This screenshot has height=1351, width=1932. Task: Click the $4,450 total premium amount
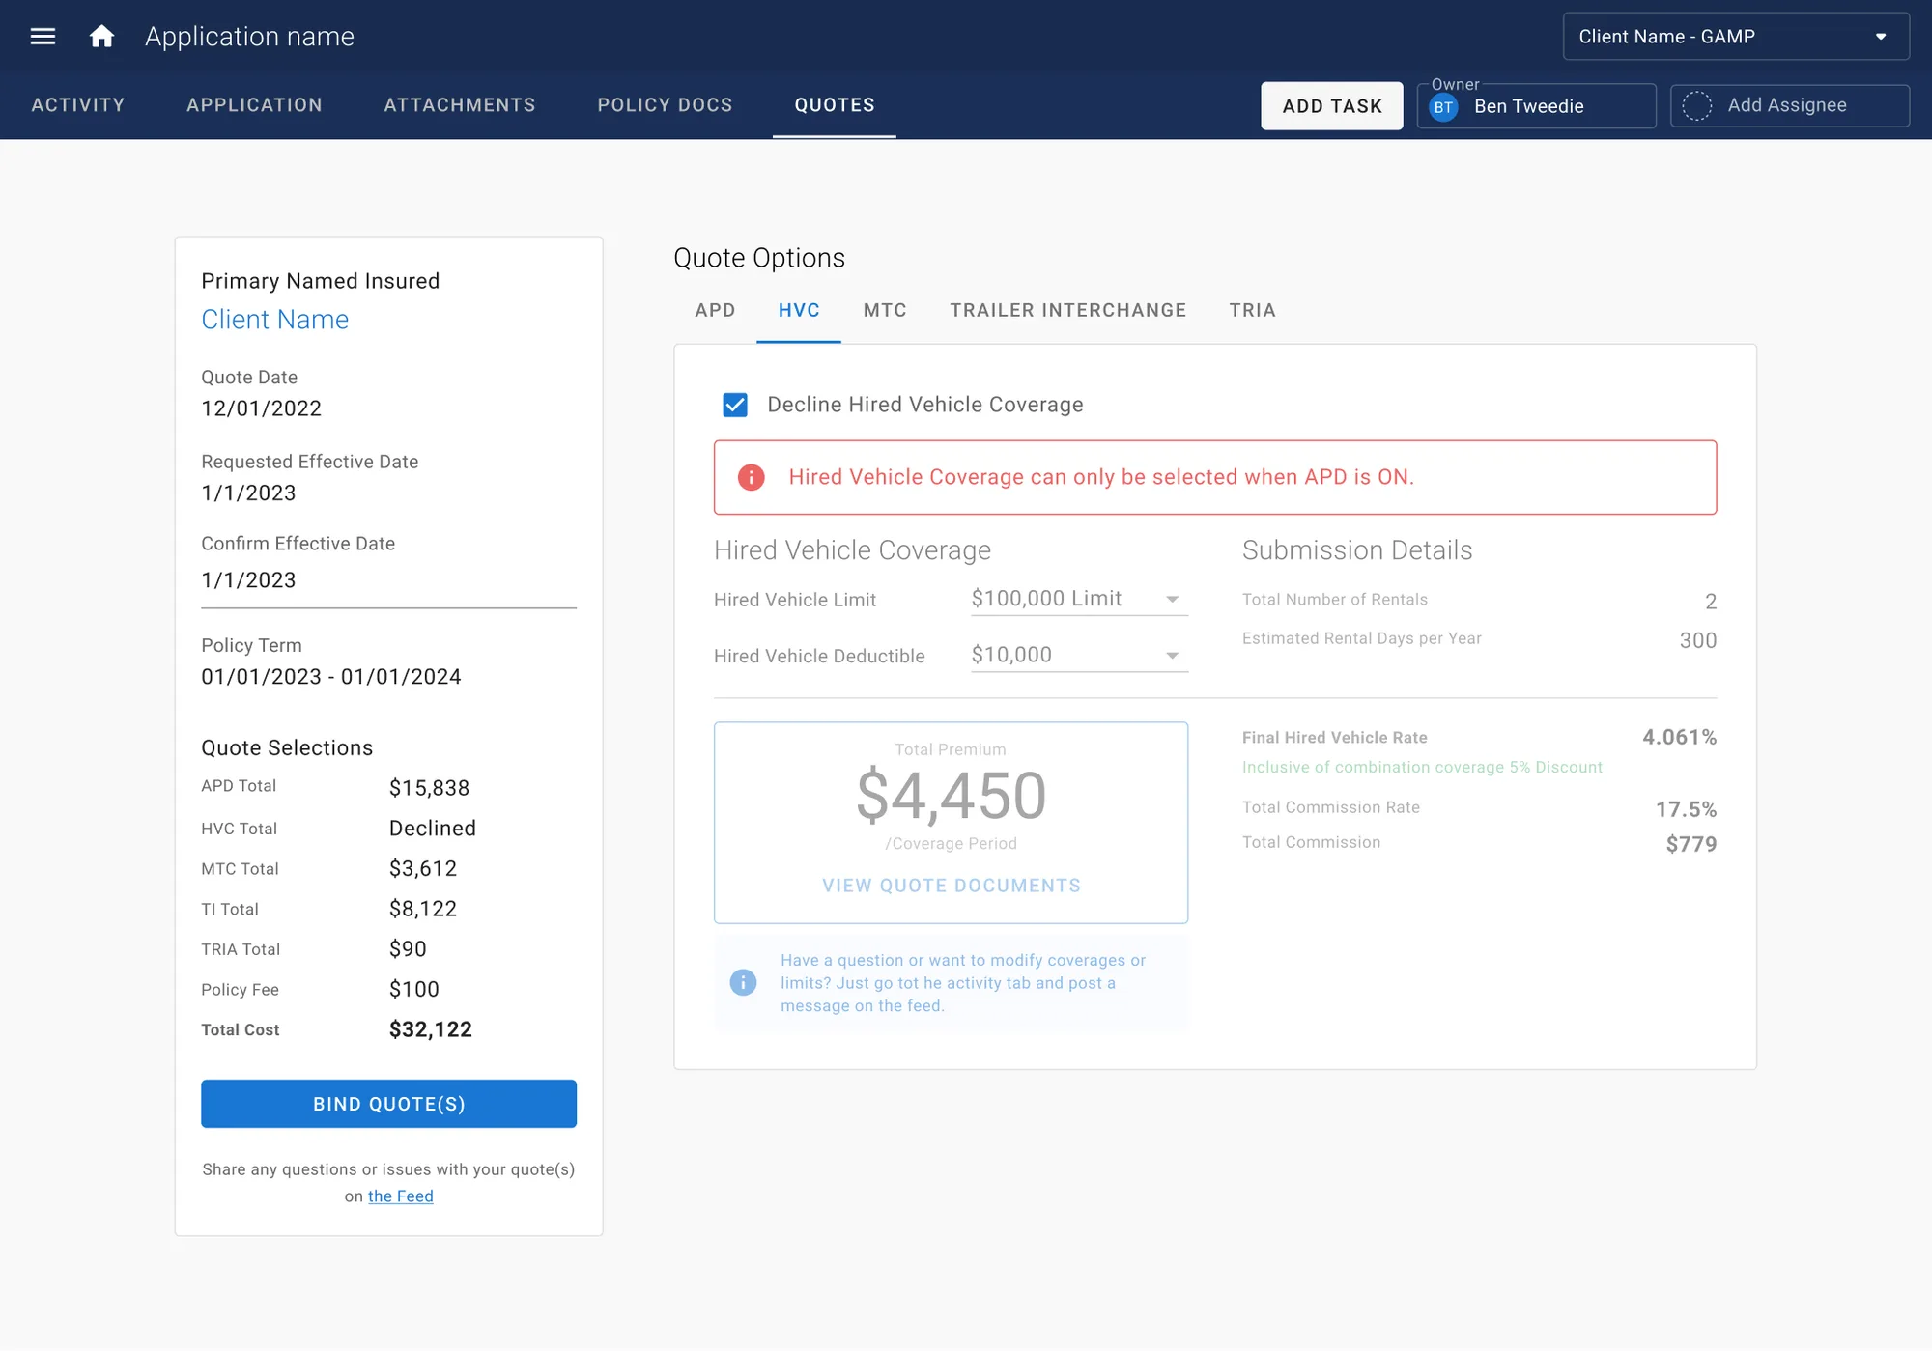pos(952,796)
